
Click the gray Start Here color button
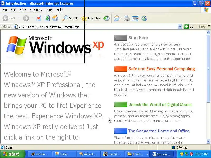tap(121, 38)
